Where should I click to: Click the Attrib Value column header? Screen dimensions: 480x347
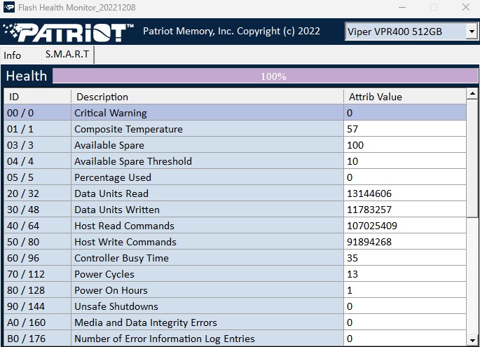pyautogui.click(x=404, y=97)
